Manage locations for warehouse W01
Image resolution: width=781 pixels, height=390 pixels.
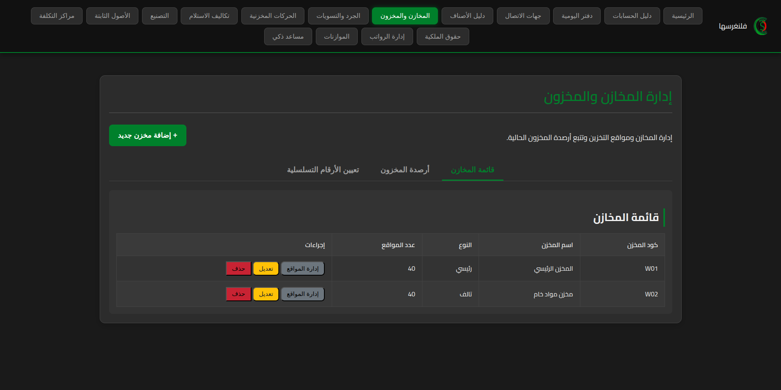(x=302, y=269)
